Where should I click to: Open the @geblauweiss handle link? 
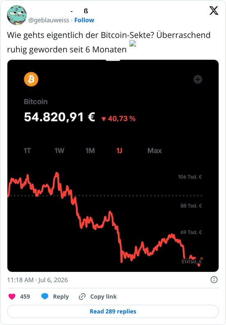click(49, 20)
